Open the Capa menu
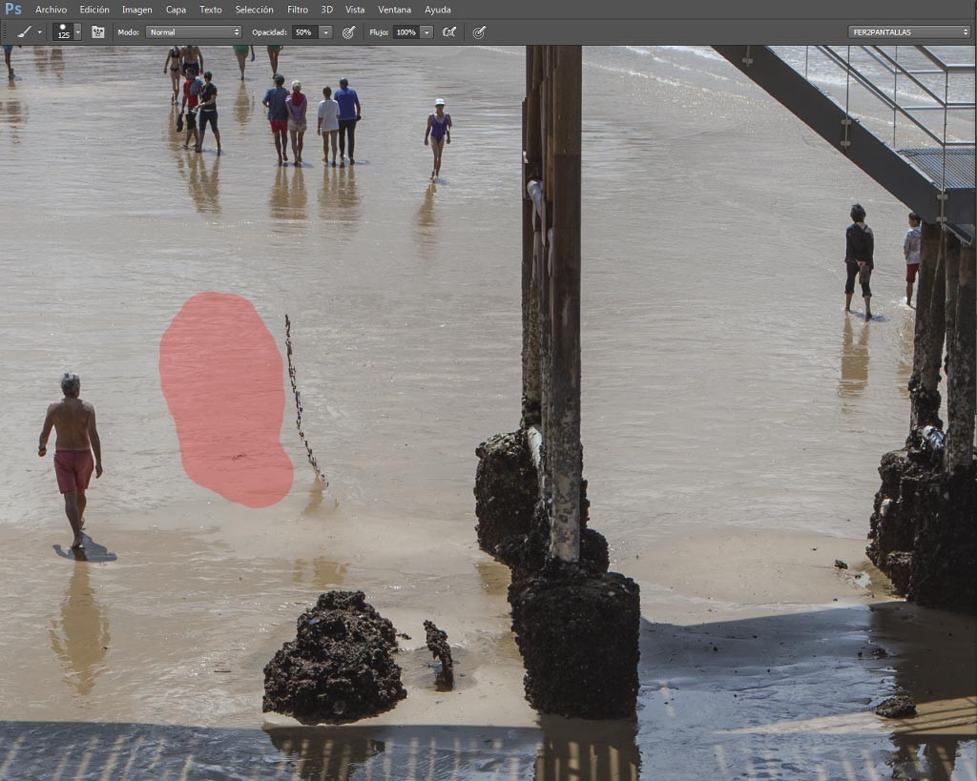This screenshot has height=781, width=977. (176, 10)
